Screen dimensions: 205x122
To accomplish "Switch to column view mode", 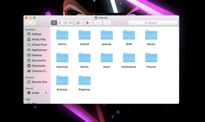I will point(65,23).
